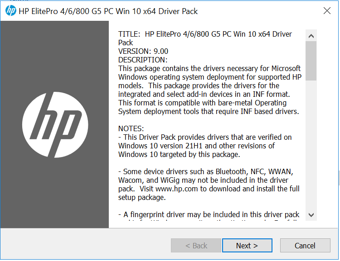340x261 pixels.
Task: Click the scroll down arrow in the description box
Action: [x=311, y=215]
